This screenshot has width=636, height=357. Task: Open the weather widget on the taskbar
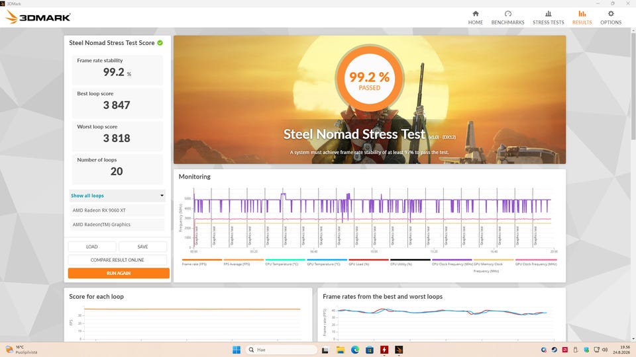[x=21, y=350]
